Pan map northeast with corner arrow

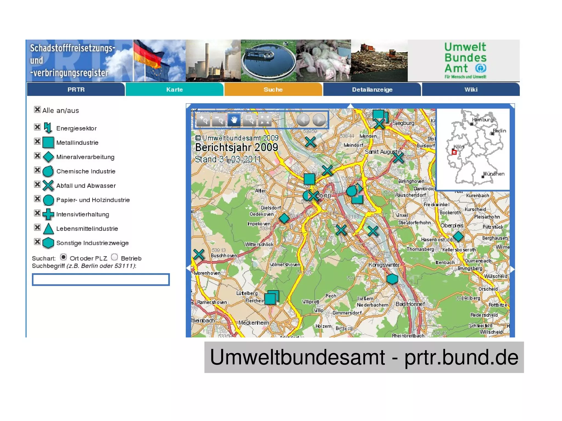(512, 106)
